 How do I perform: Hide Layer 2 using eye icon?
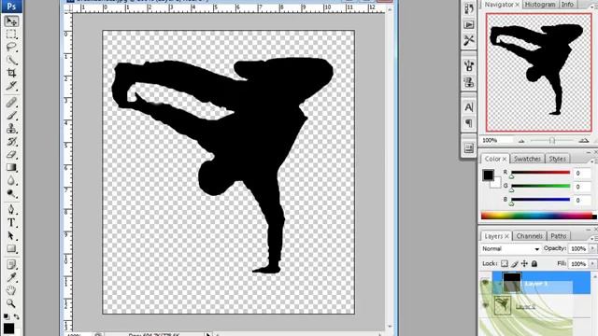tap(486, 305)
